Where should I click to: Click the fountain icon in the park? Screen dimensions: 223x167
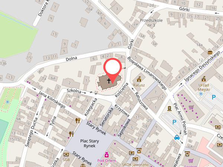click(7, 102)
